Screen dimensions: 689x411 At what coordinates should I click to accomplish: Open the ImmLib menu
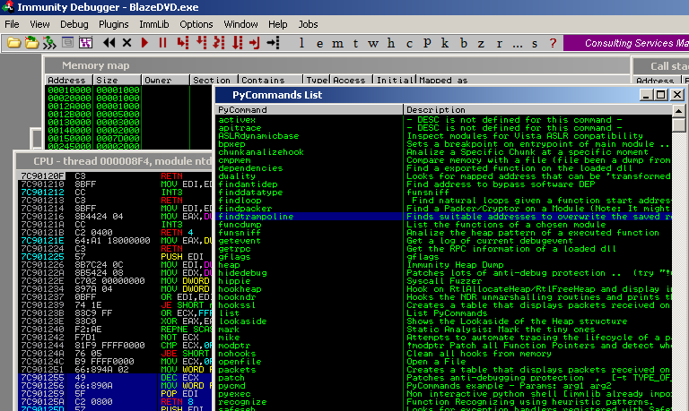click(154, 23)
